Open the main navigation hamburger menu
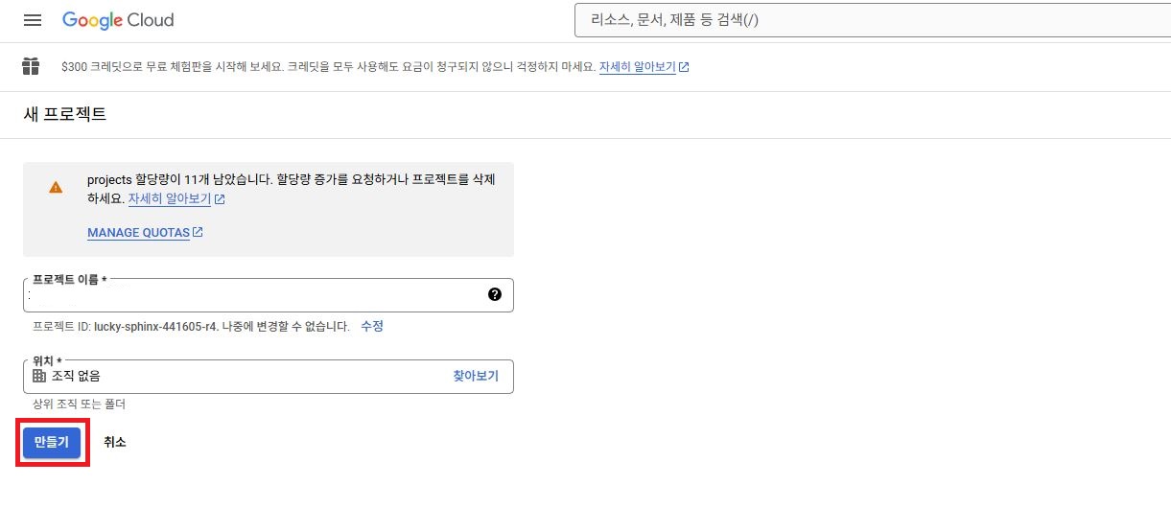Image resolution: width=1171 pixels, height=531 pixels. pyautogui.click(x=33, y=20)
